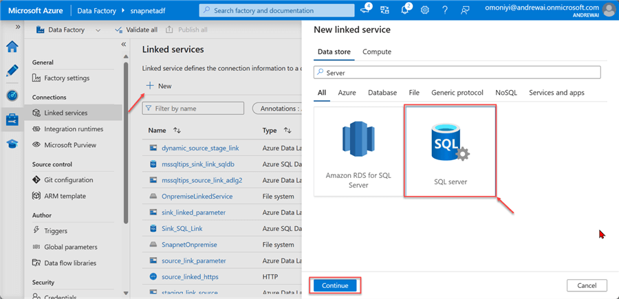619x299 pixels.
Task: Click File system type of OnpremiseLinkedService
Action: [278, 197]
